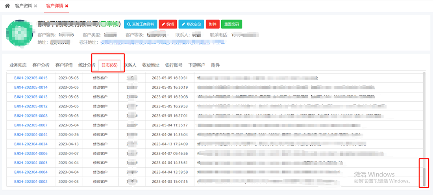
Task: Switch to the 业务动态 tab
Action: 18,65
